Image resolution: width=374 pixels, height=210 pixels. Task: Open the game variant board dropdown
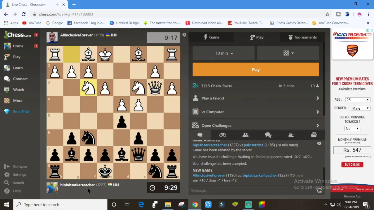click(288, 53)
